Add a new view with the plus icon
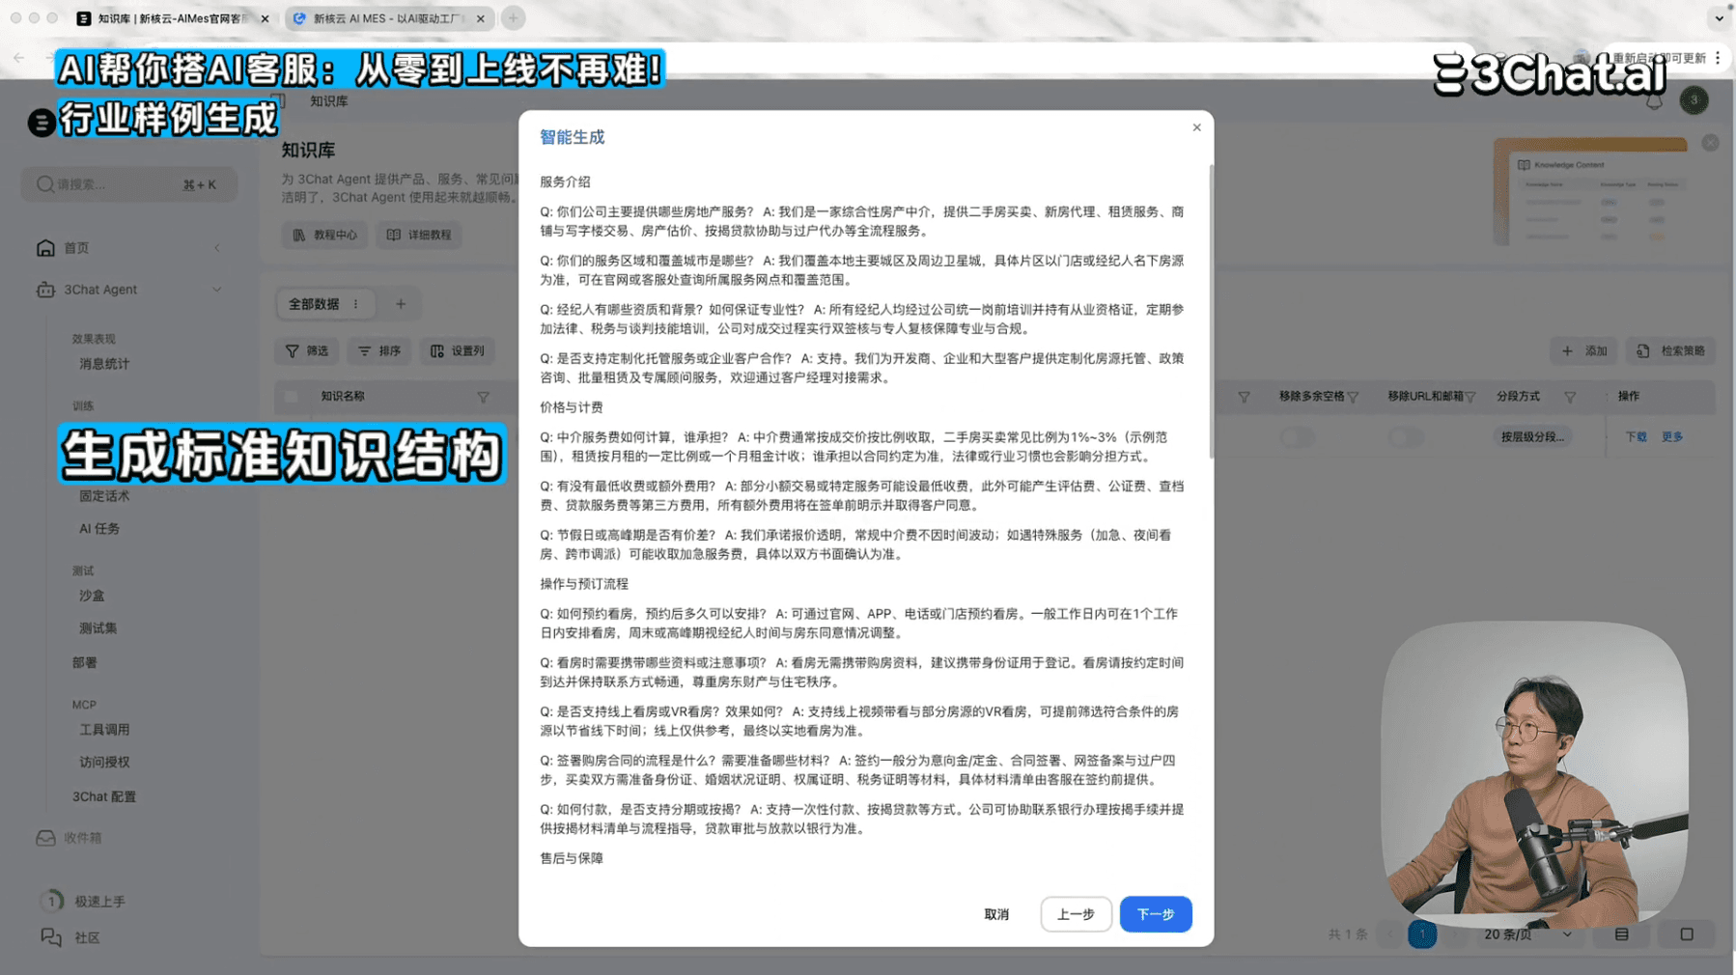Viewport: 1736px width, 975px height. pyautogui.click(x=401, y=304)
